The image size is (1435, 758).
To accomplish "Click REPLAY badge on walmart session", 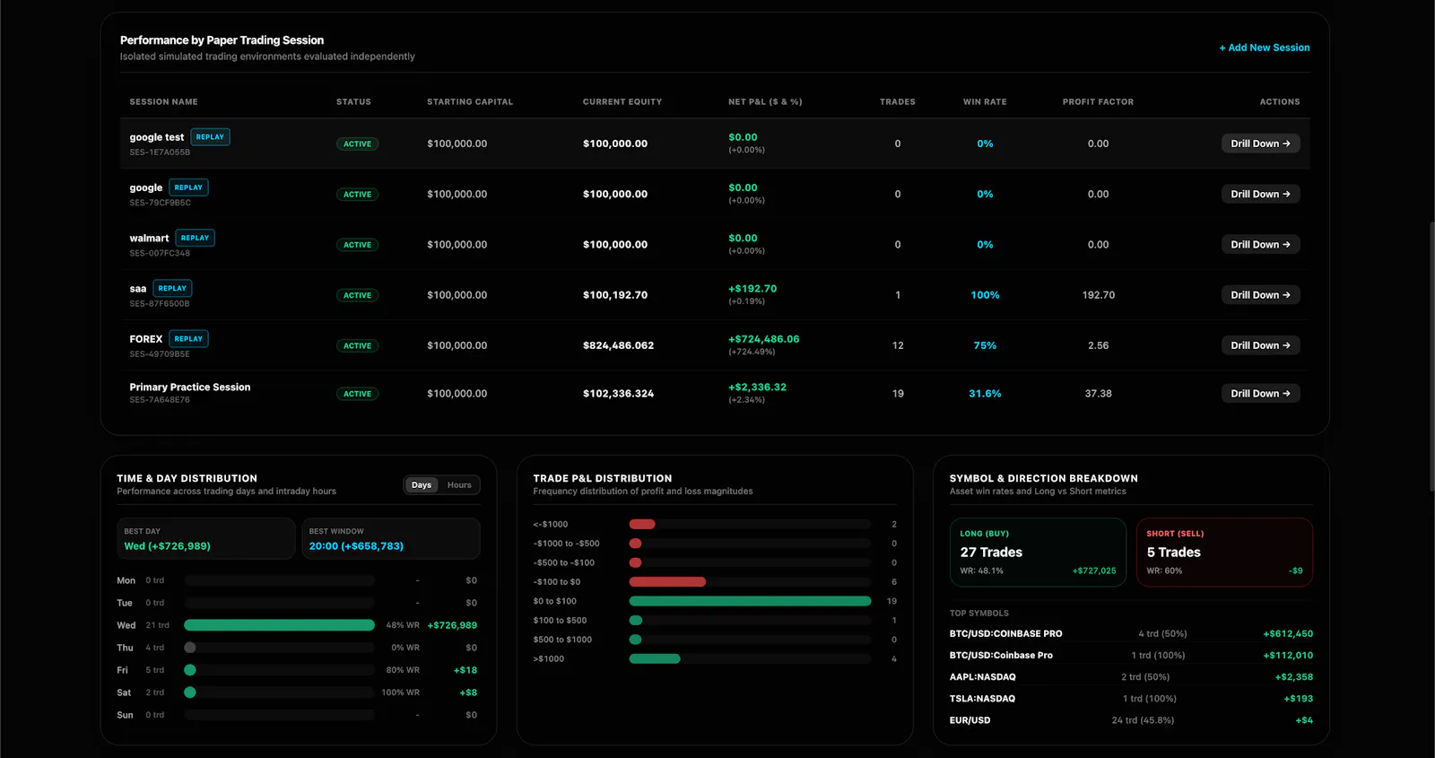I will coord(195,238).
